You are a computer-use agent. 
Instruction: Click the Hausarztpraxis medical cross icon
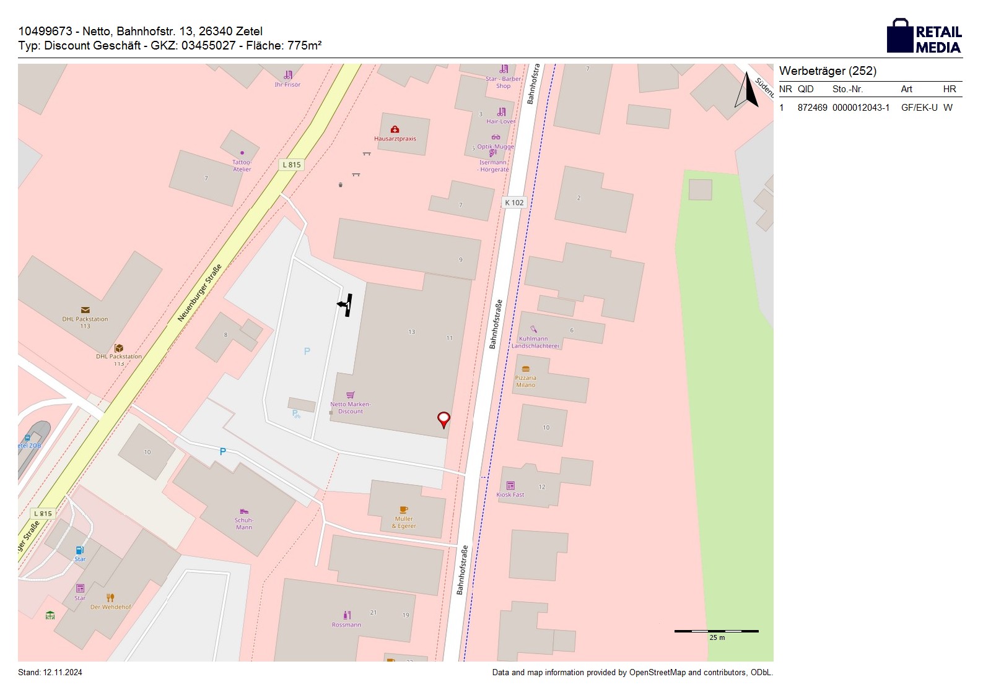(395, 129)
